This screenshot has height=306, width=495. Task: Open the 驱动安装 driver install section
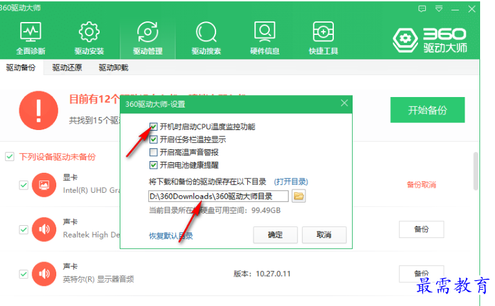pos(89,38)
